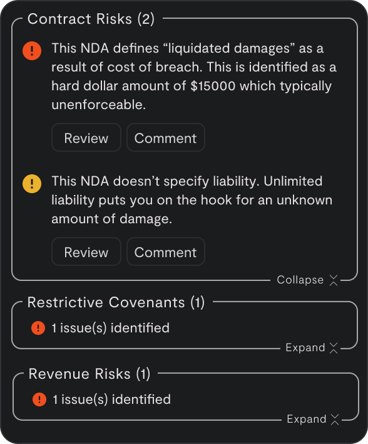
Task: Click issue count text under Restrictive Covenants
Action: [111, 328]
